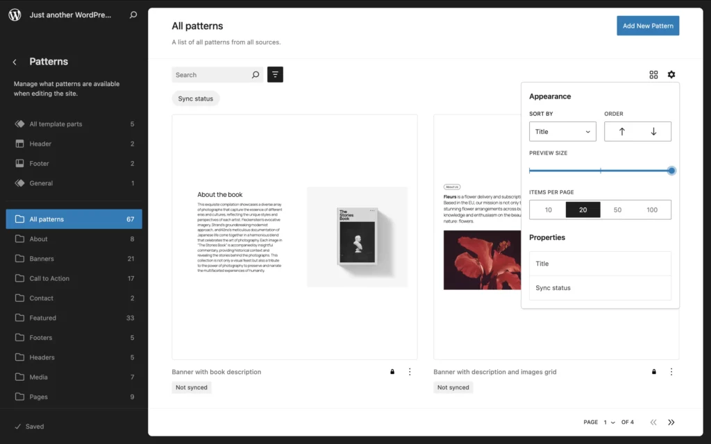This screenshot has width=711, height=444.
Task: Select All patterns in the sidebar
Action: [74, 219]
